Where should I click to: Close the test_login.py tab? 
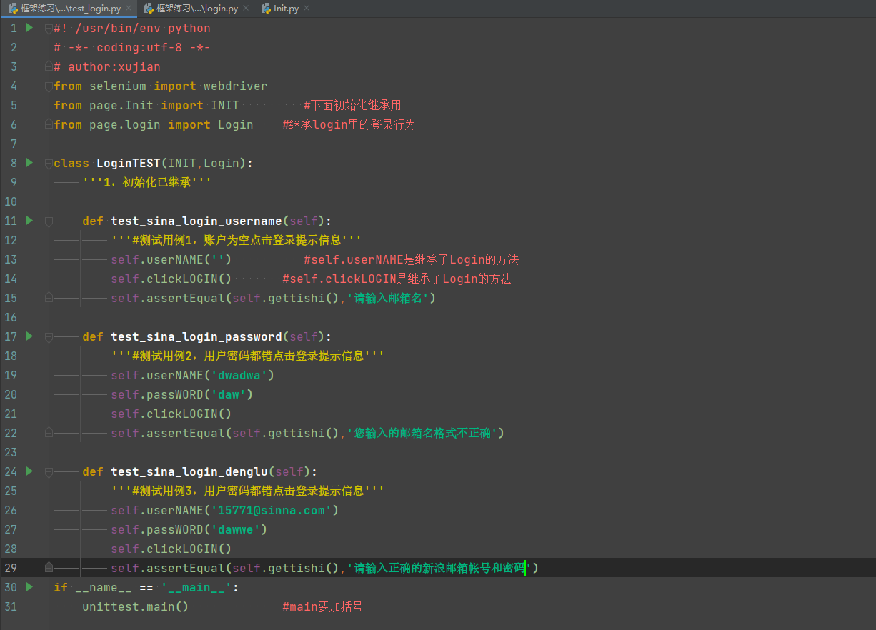(x=128, y=9)
